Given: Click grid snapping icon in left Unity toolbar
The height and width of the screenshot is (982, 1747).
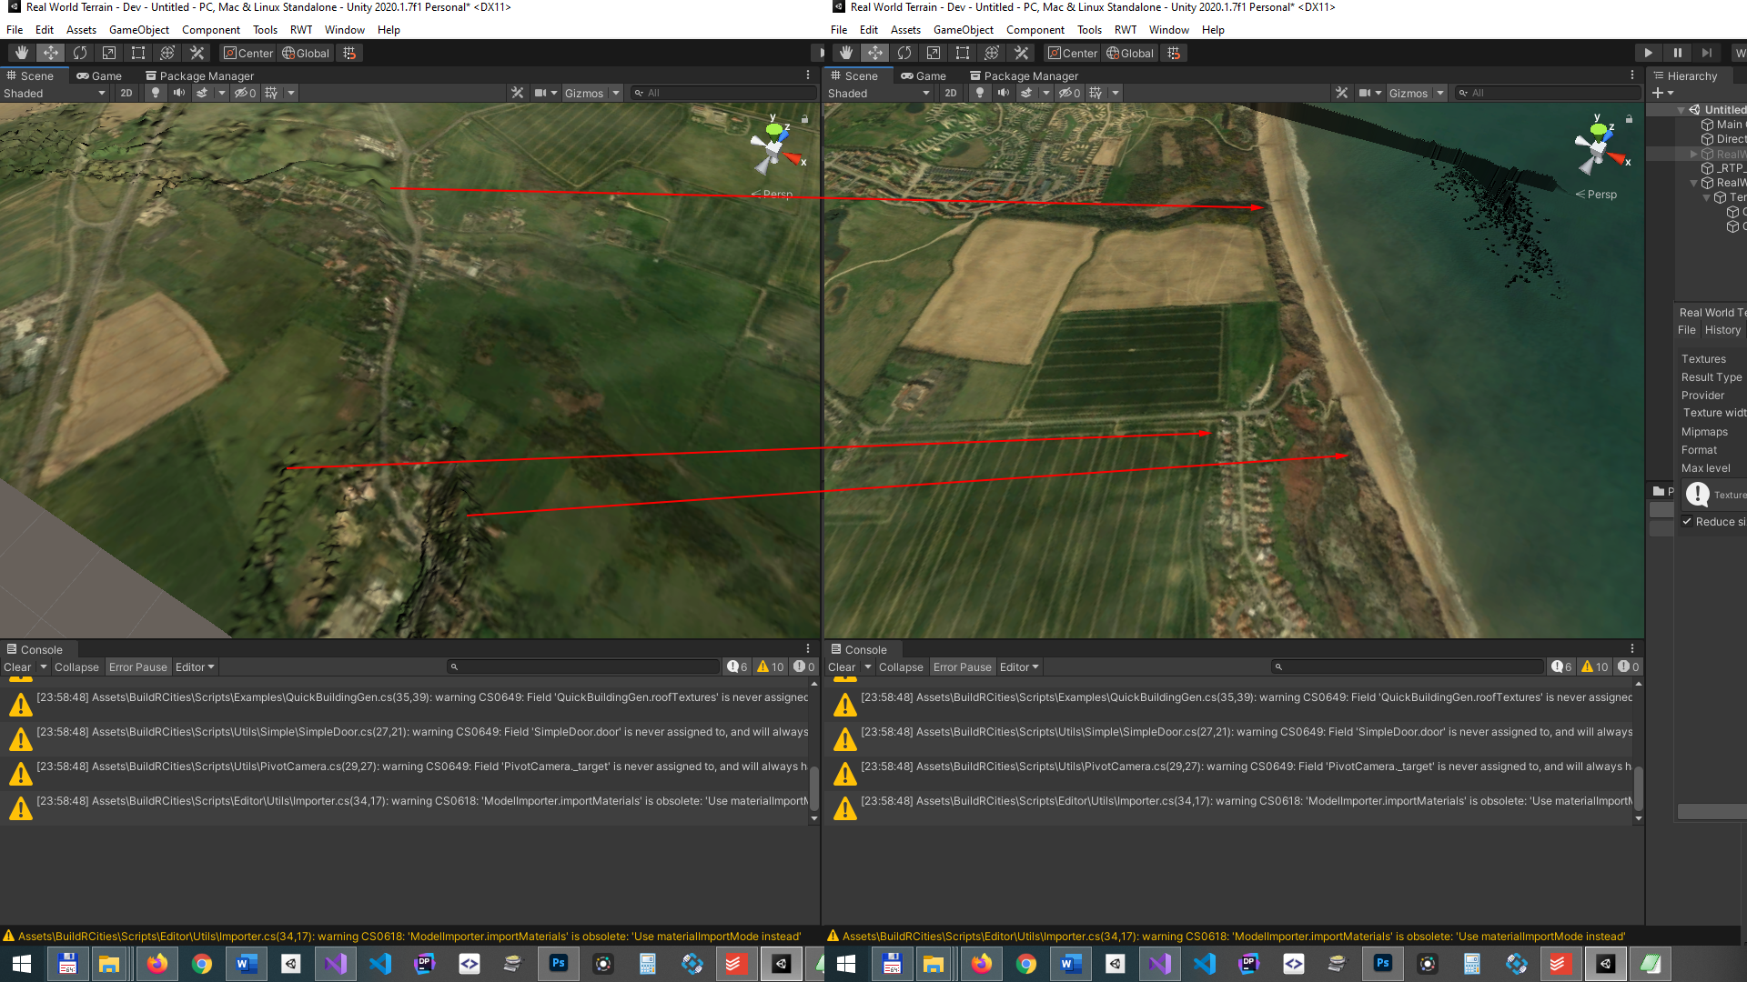Looking at the screenshot, I should click(x=349, y=53).
